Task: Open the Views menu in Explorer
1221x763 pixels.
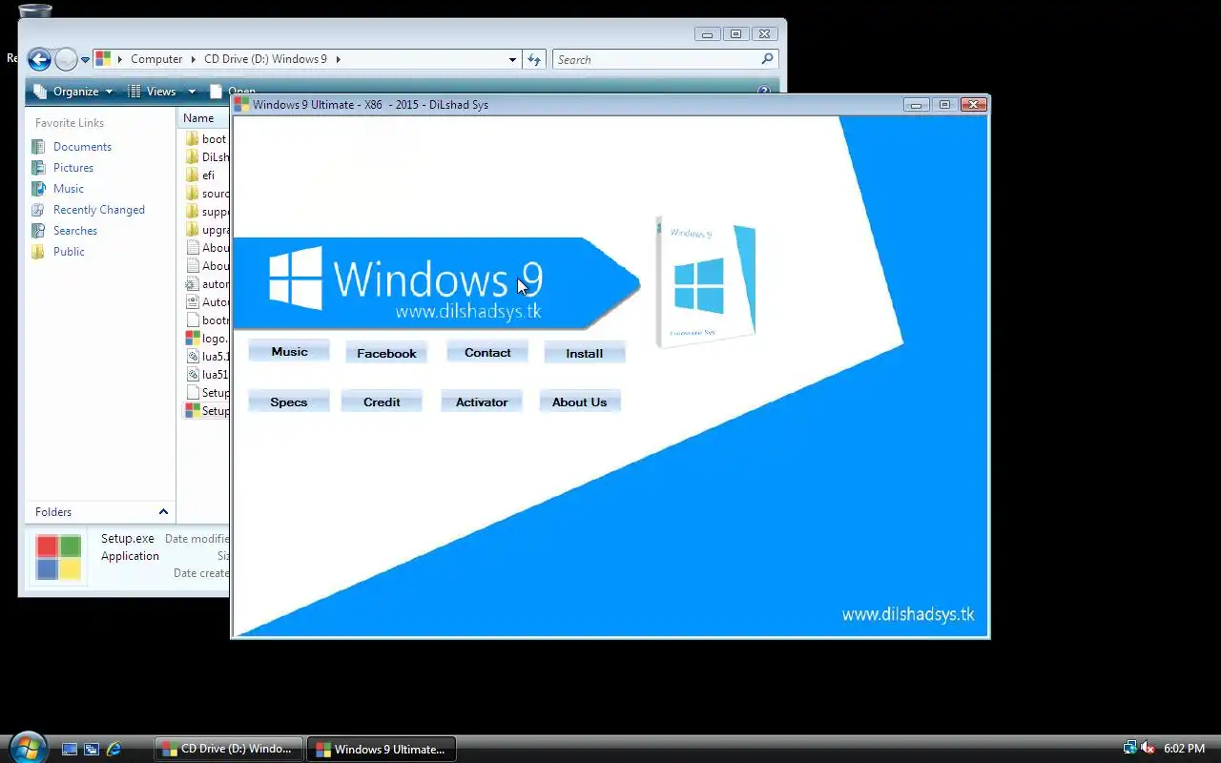Action: [x=153, y=92]
